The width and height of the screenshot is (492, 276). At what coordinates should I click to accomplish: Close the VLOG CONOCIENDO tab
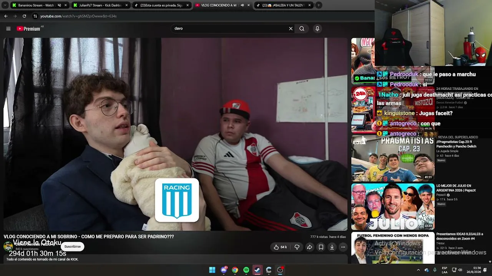pyautogui.click(x=248, y=5)
